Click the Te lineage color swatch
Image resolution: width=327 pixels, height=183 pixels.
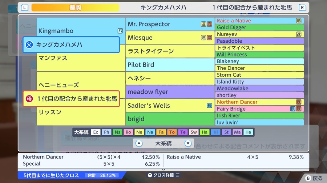pos(183,132)
